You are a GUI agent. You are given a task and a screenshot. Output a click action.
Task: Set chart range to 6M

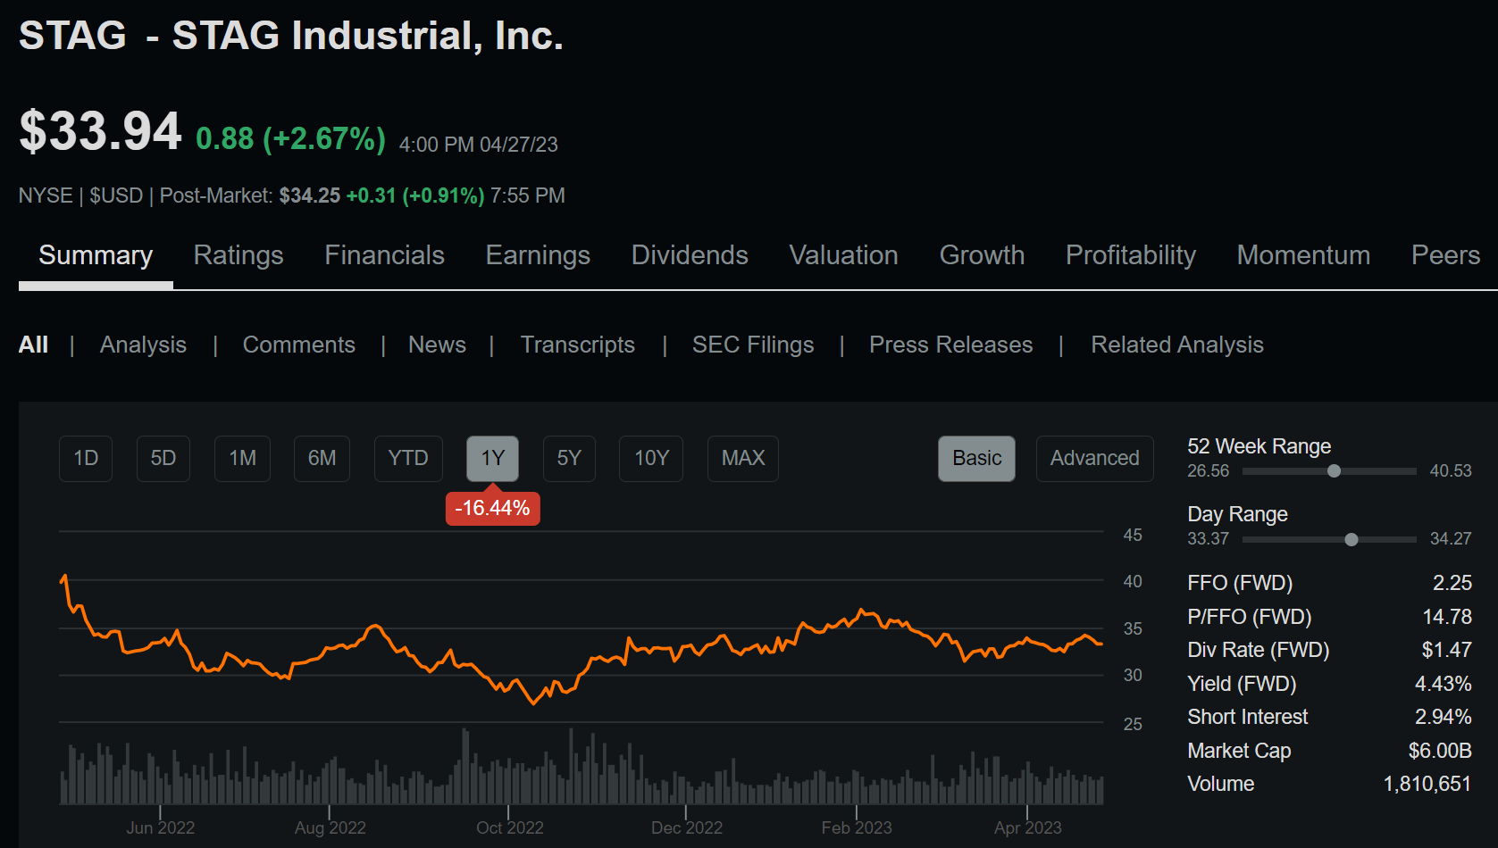tap(322, 459)
